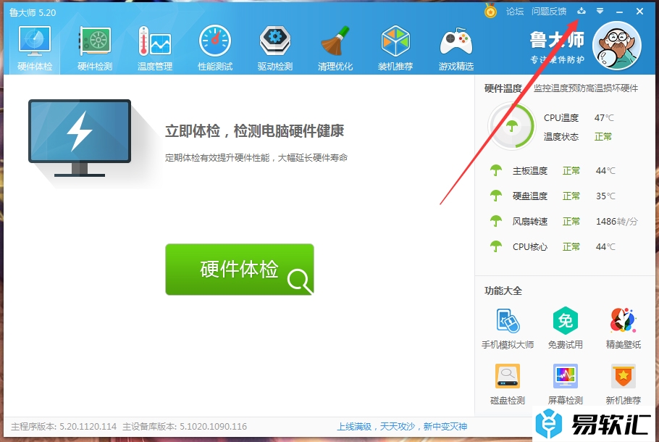The height and width of the screenshot is (442, 659).
Task: Click the 鲁大师 5.20 window title
Action: point(33,12)
